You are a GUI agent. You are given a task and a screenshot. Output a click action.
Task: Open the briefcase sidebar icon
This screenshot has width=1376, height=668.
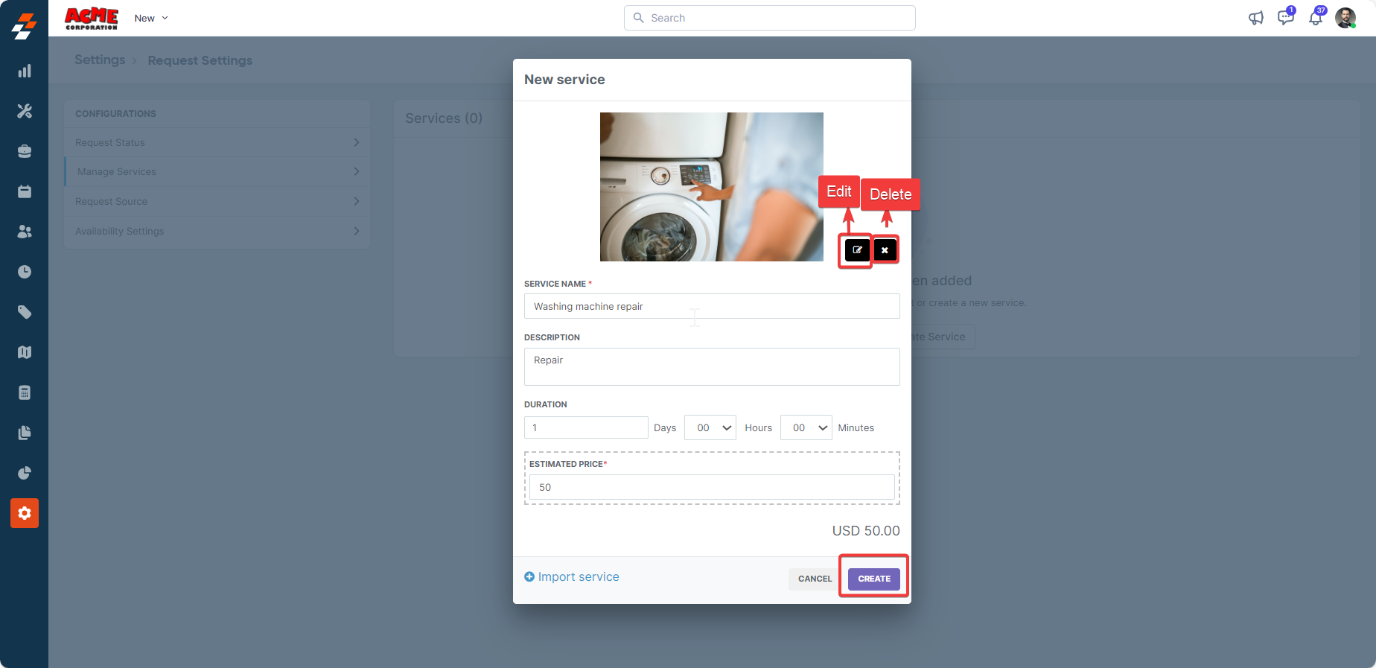(x=25, y=151)
